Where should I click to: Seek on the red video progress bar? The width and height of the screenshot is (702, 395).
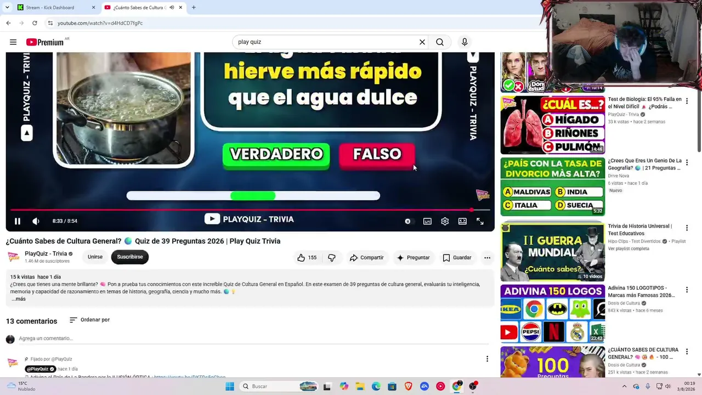(x=250, y=210)
